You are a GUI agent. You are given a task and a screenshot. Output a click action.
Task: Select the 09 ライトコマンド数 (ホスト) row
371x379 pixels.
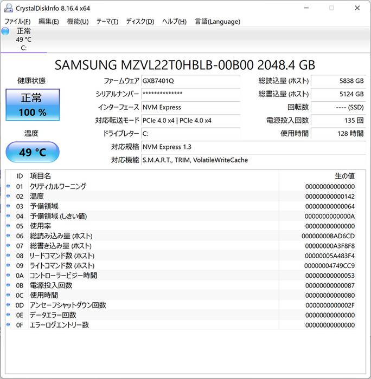181,266
